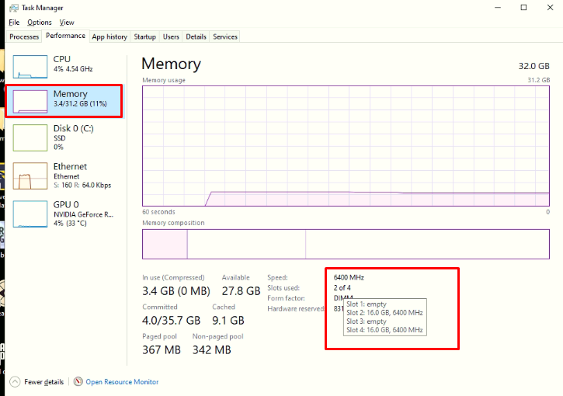Select the Disk 0 (C:) thumbnail graph
The image size is (563, 396).
(x=30, y=138)
